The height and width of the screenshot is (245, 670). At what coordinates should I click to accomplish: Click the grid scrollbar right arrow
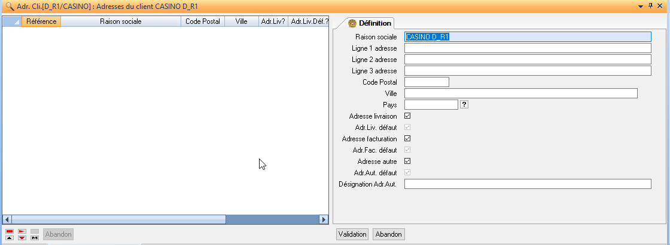(x=324, y=219)
